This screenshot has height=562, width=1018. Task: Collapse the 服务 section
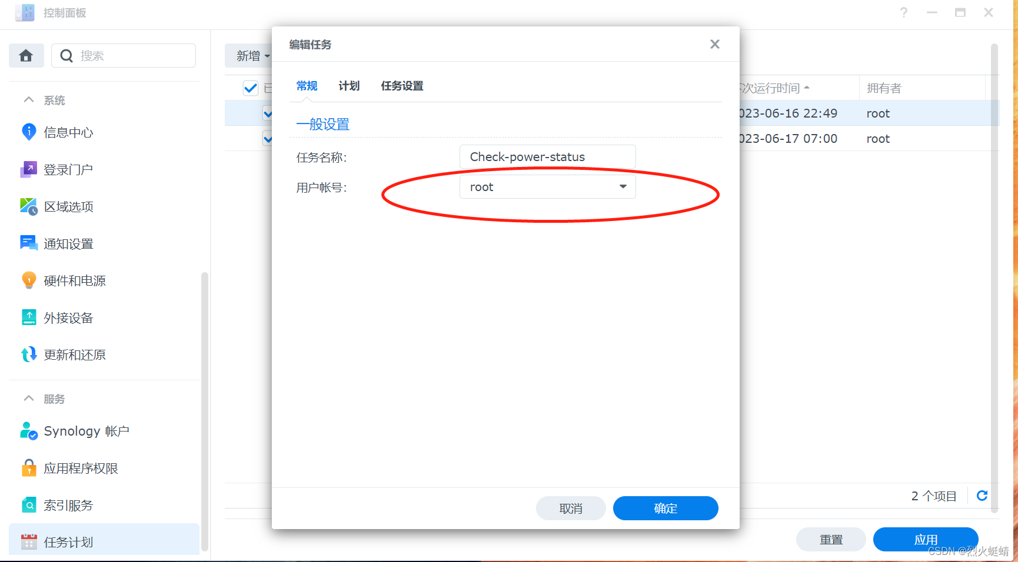28,399
